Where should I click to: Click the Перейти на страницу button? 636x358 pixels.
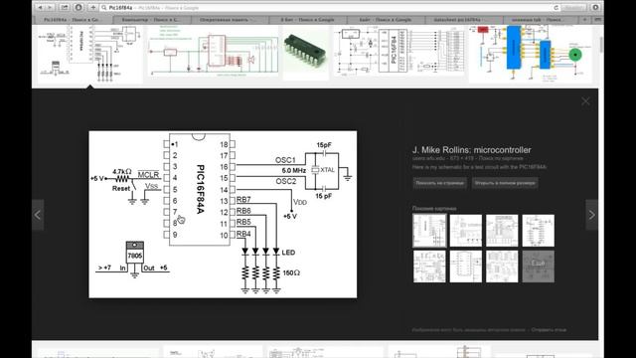(439, 183)
